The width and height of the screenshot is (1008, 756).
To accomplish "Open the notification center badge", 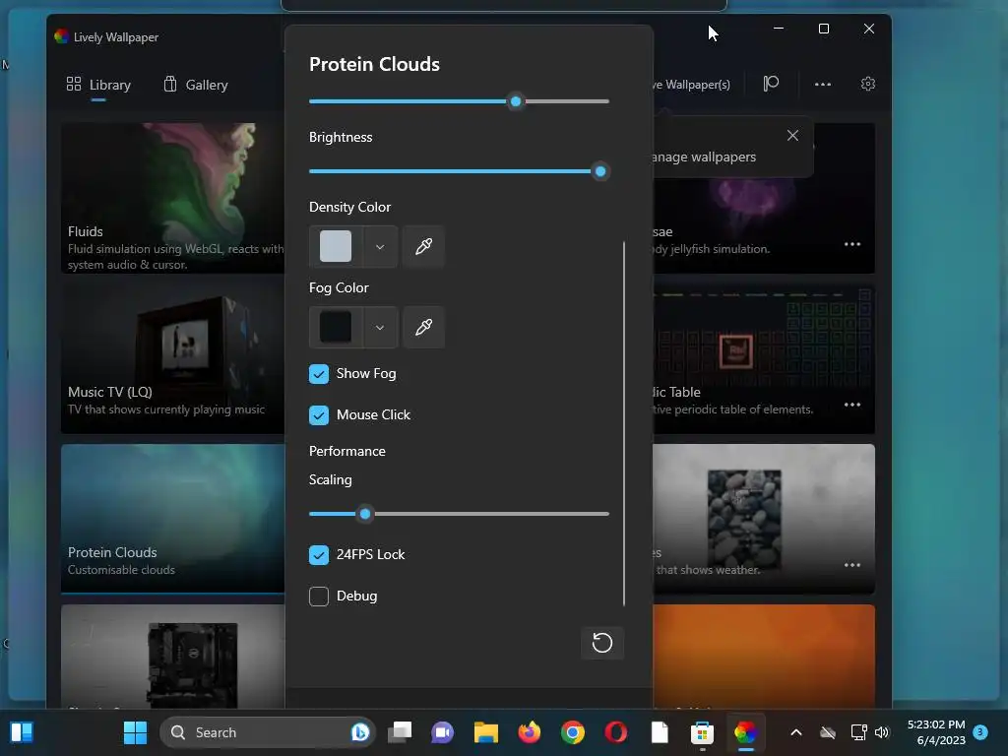I will pyautogui.click(x=980, y=732).
